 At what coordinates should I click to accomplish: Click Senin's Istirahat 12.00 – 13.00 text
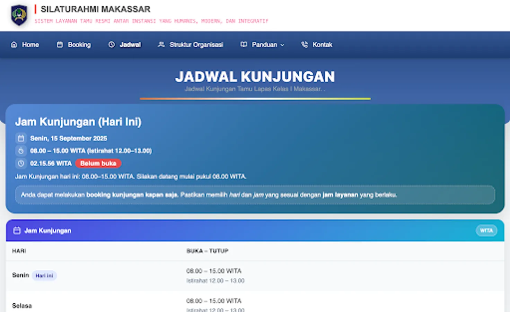point(216,281)
